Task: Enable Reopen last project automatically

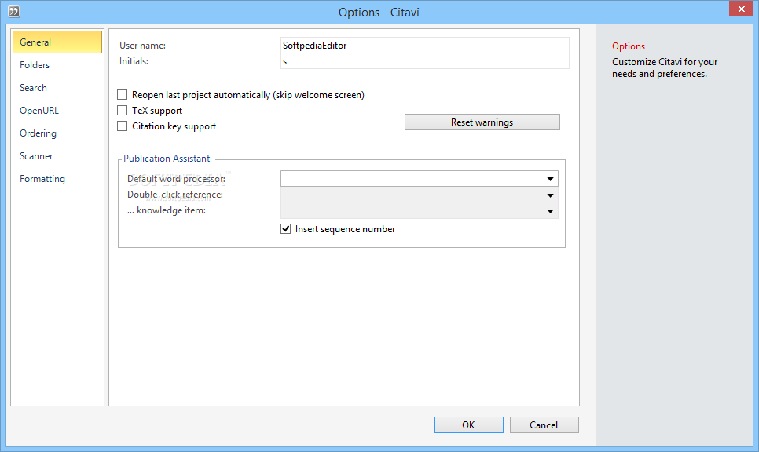Action: pyautogui.click(x=123, y=95)
